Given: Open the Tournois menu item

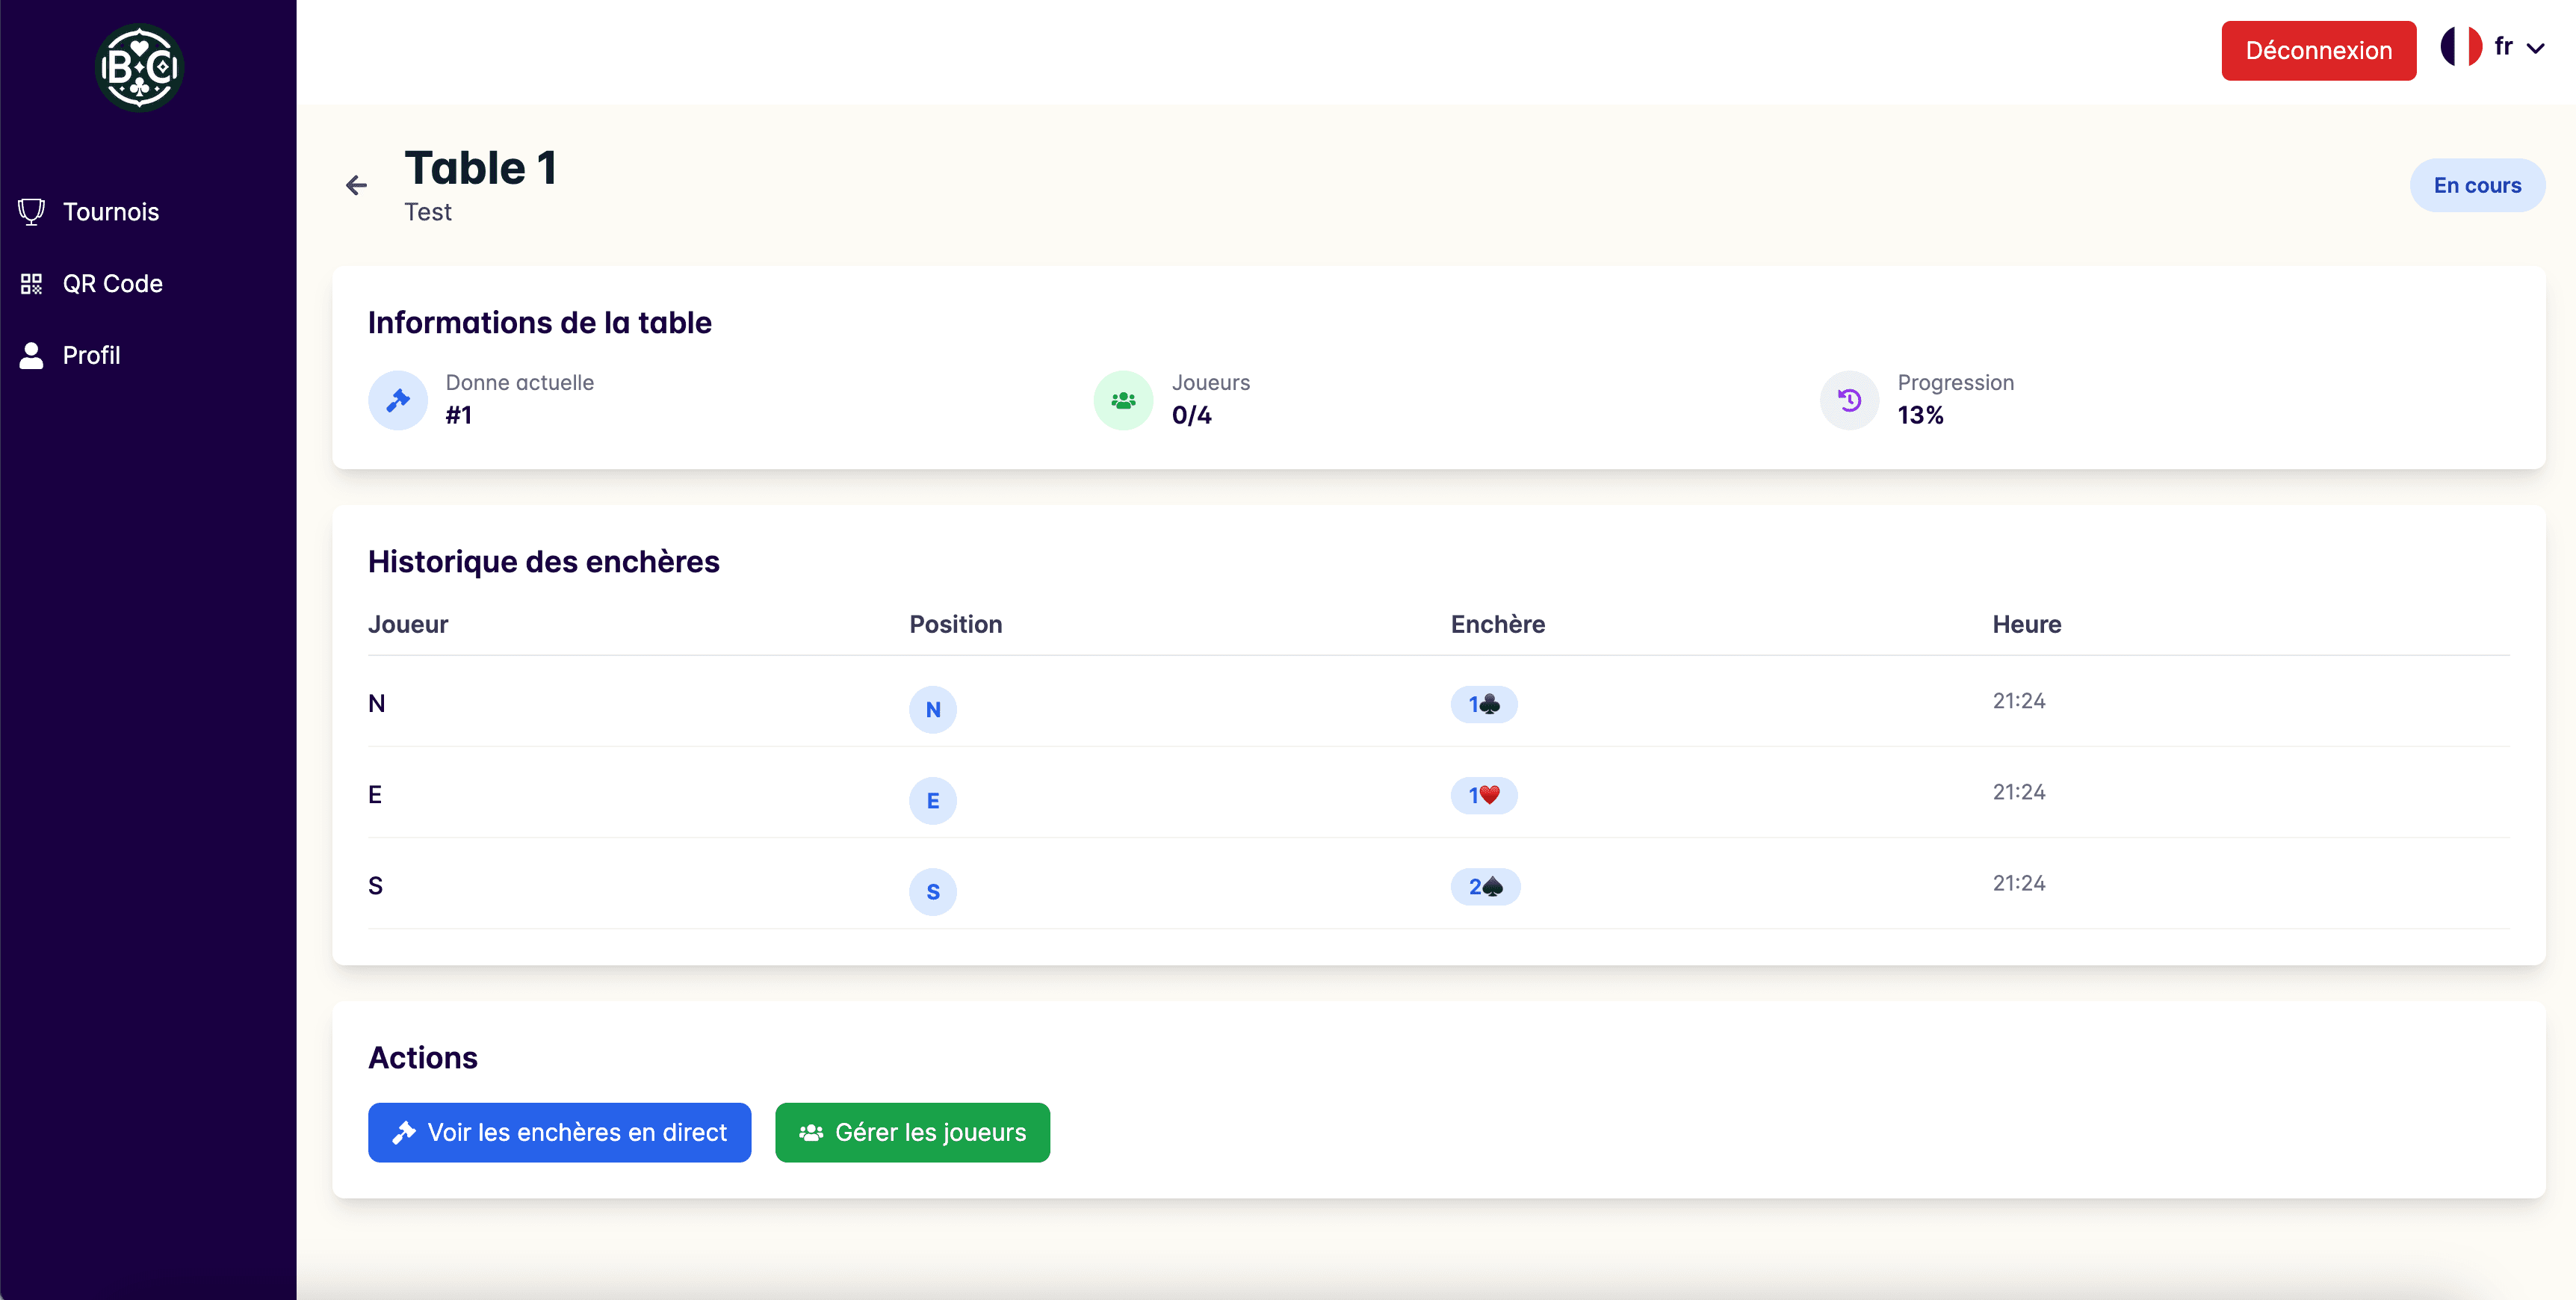Looking at the screenshot, I should point(111,212).
